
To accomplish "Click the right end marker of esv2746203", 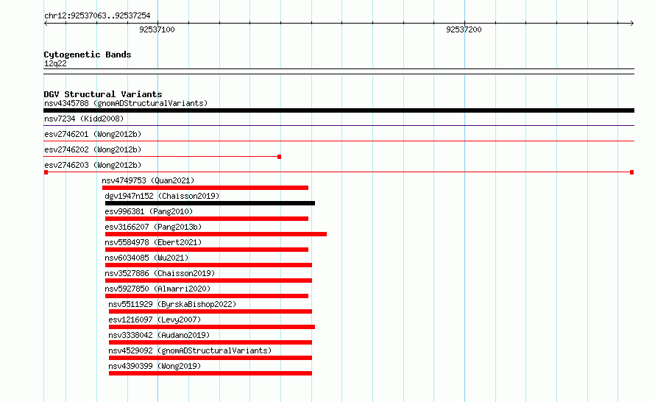I will 632,172.
